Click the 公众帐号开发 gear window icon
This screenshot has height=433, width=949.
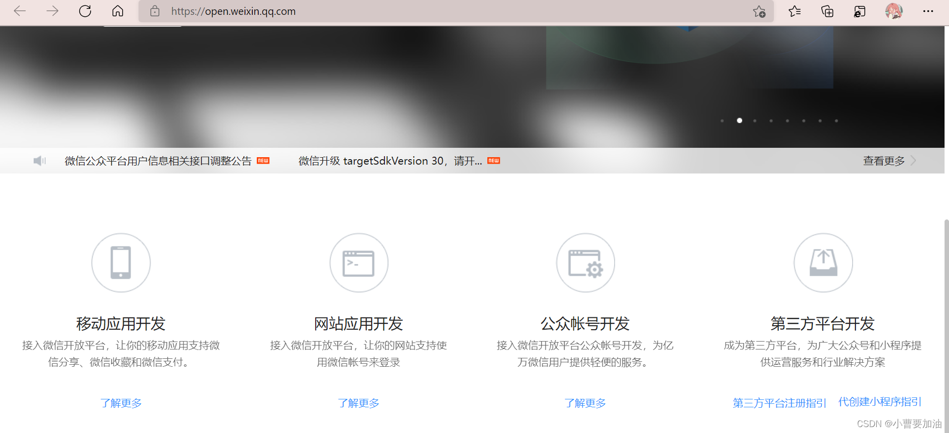pyautogui.click(x=585, y=262)
